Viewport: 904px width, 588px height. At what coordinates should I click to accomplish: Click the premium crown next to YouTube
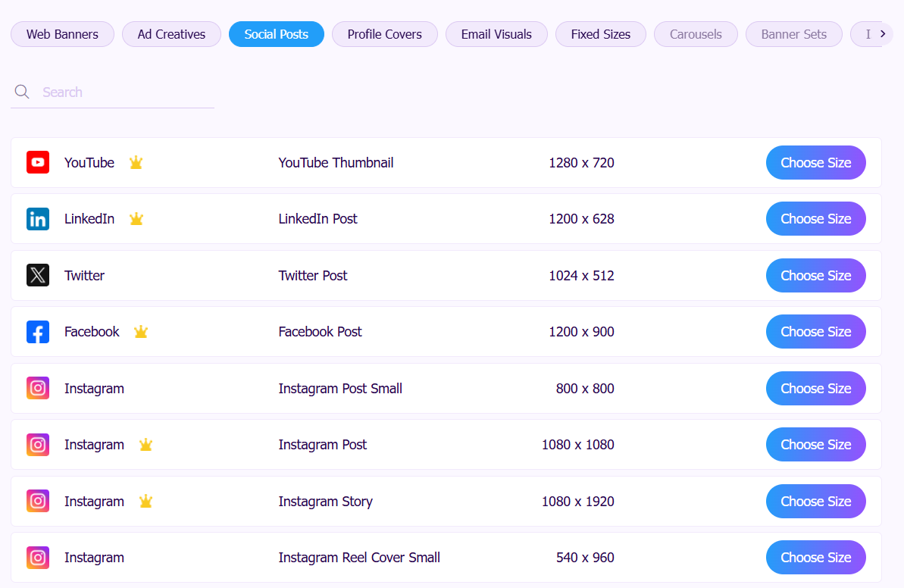pyautogui.click(x=136, y=163)
